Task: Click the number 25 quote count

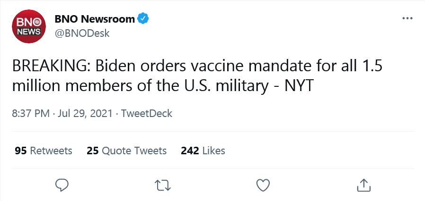Action: (x=93, y=151)
